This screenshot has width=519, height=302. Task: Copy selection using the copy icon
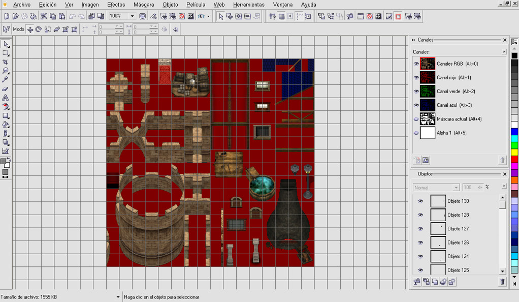[x=53, y=16]
